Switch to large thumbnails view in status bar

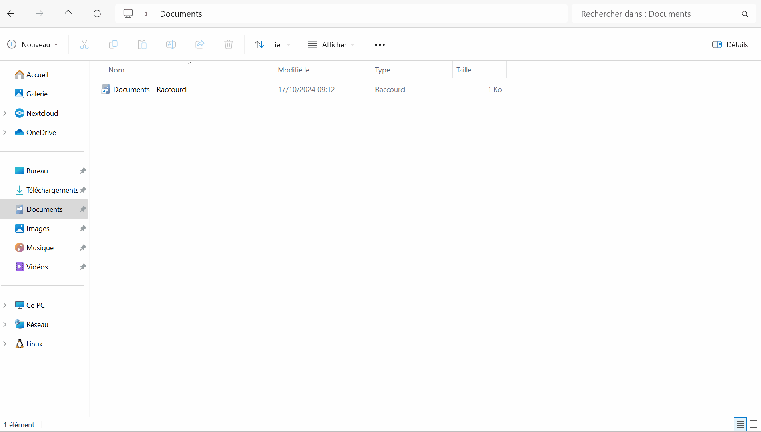[x=753, y=424]
